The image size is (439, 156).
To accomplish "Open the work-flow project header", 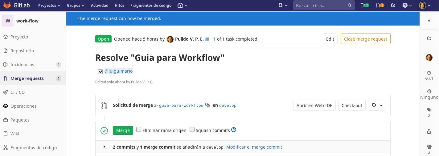I will 33,21.
